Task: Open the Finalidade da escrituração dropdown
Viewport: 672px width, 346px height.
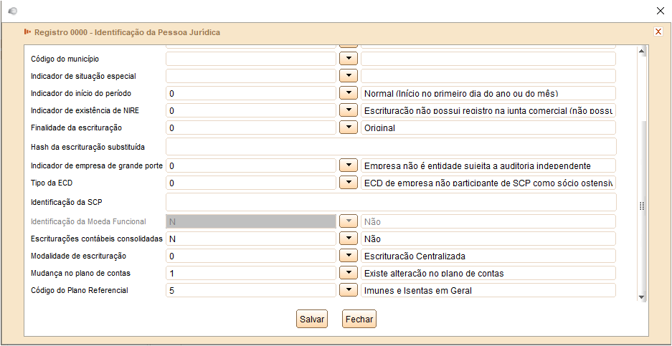Action: click(x=348, y=128)
